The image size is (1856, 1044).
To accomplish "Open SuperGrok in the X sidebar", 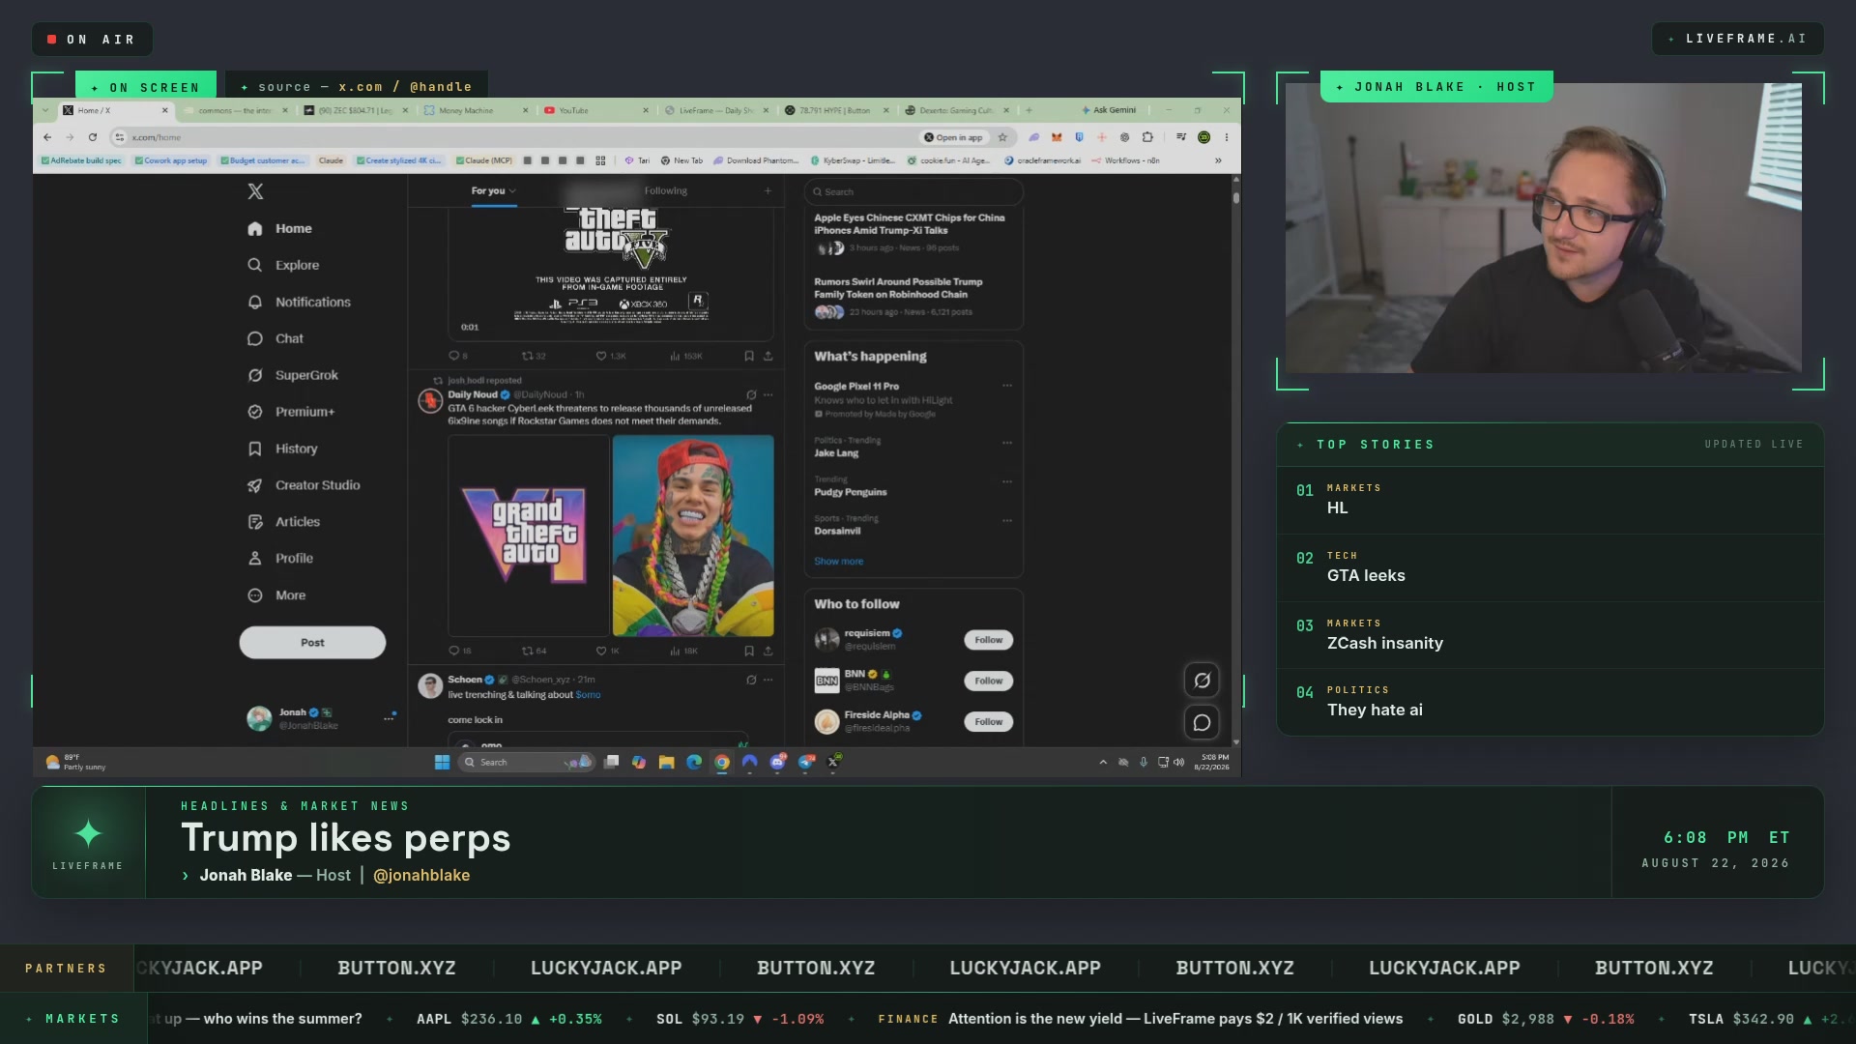I will [x=294, y=375].
